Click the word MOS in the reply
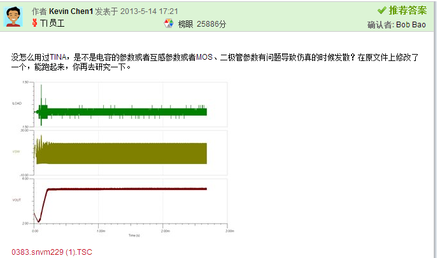Screen dimensions: 440x258 click(x=204, y=57)
